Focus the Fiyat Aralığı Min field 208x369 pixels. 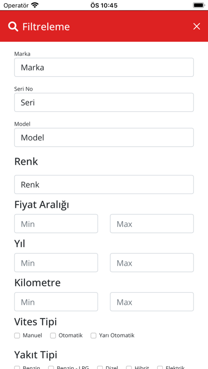pyautogui.click(x=56, y=224)
